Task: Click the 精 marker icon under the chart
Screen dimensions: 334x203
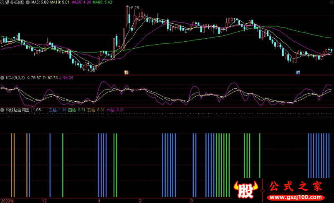Action: 126,72
